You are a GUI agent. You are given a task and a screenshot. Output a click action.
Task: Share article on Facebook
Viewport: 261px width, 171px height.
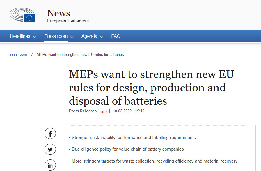pos(50,134)
